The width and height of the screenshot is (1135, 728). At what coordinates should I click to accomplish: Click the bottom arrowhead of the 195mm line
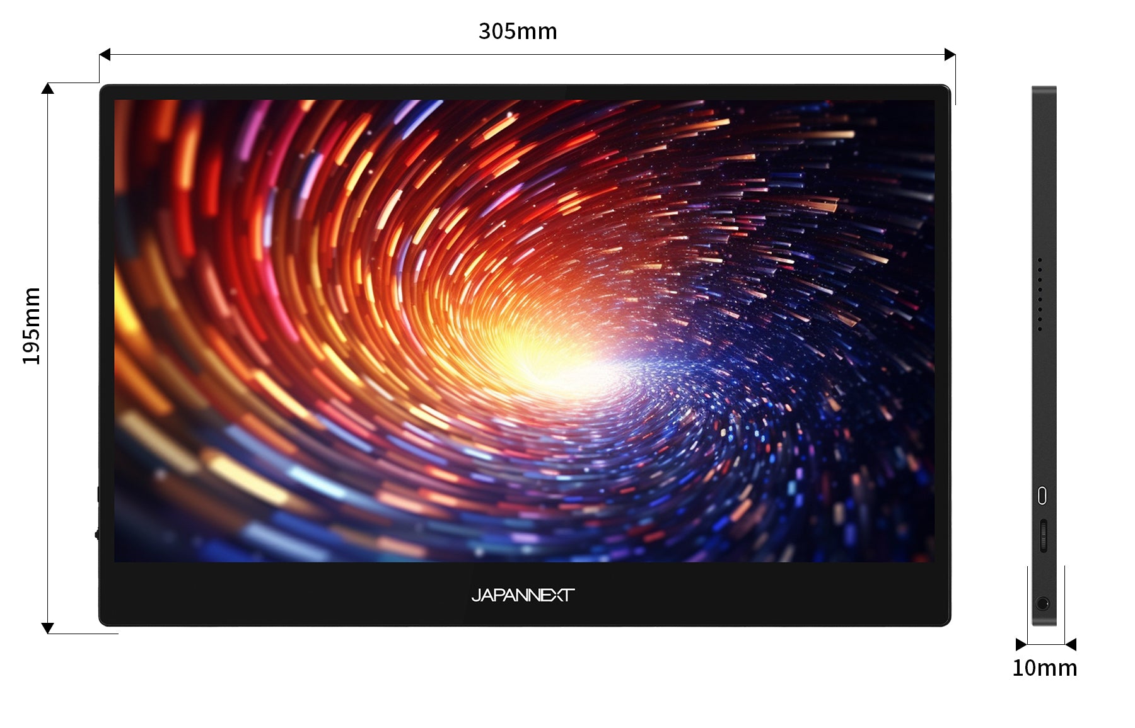point(47,627)
